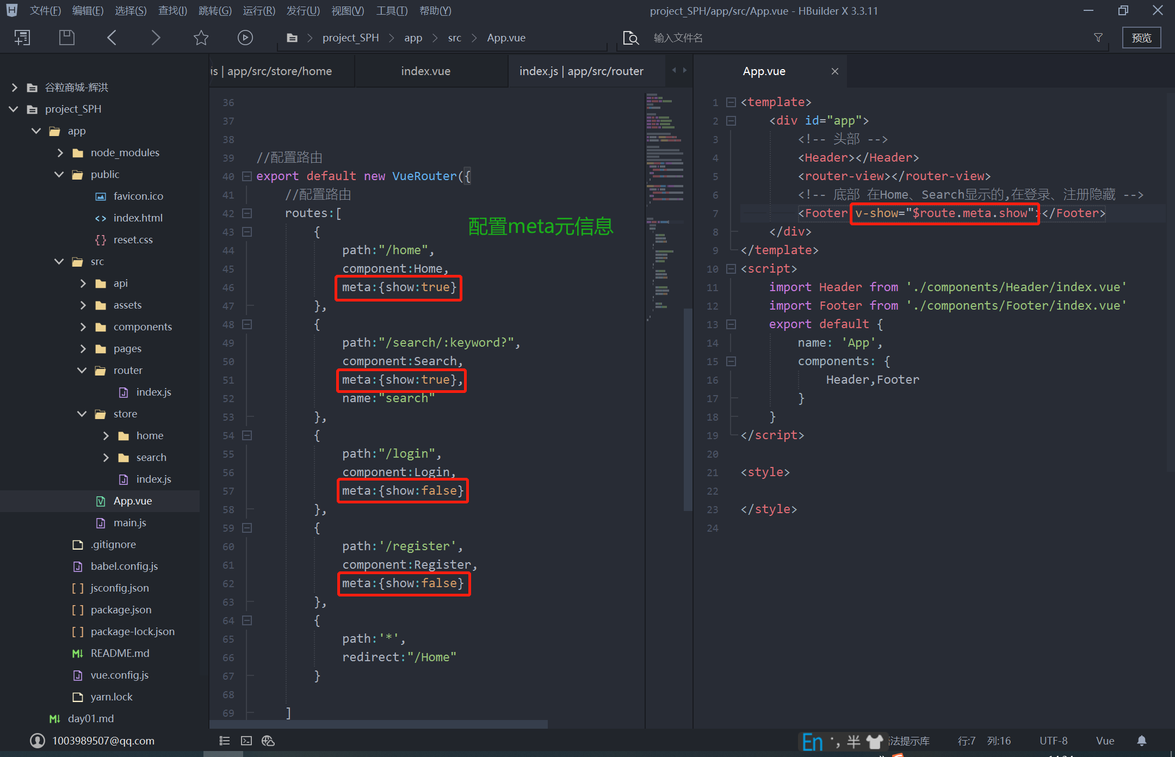
Task: Open the 编辑(E) menu
Action: point(88,11)
